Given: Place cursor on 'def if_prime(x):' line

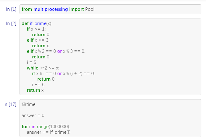Looking at the screenshot, I should pyautogui.click(x=37, y=23).
